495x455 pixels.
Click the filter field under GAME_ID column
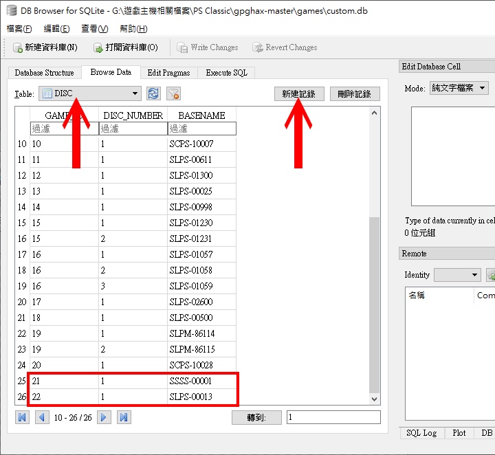pos(65,129)
